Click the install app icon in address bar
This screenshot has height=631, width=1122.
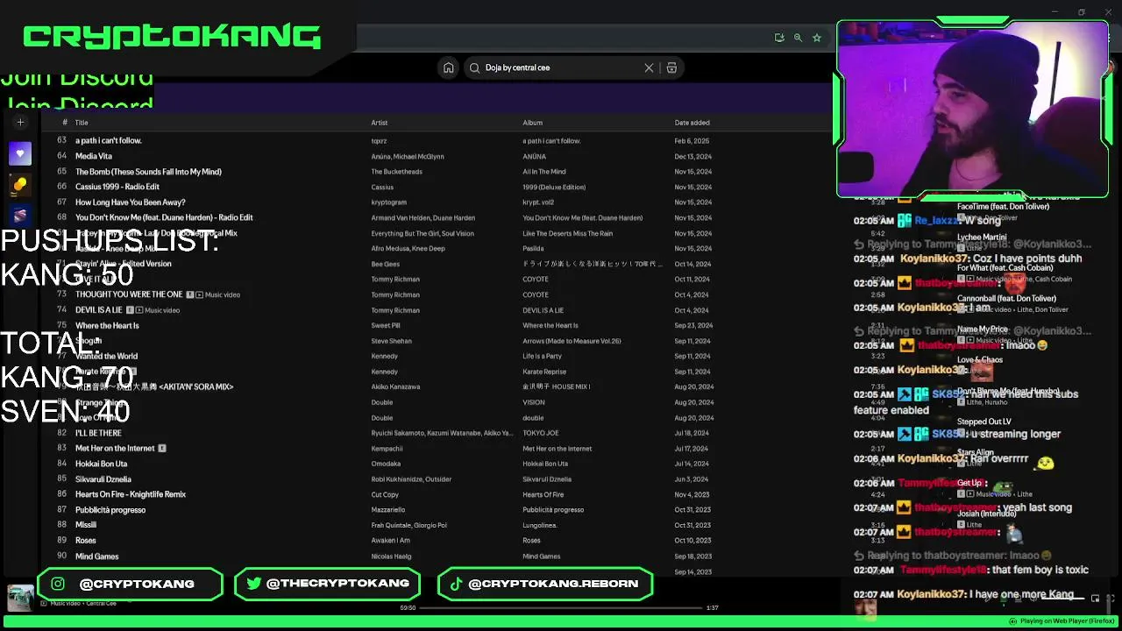click(x=779, y=38)
